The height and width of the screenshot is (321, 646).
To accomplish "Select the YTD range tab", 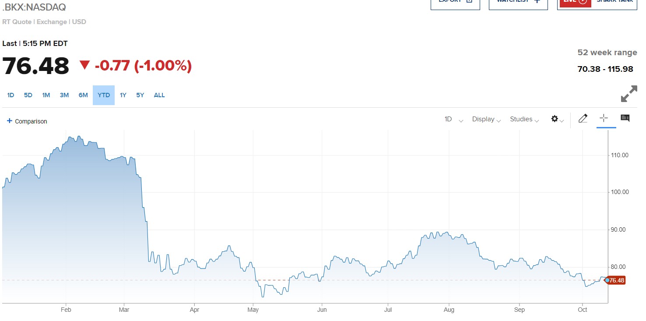I will pyautogui.click(x=104, y=95).
